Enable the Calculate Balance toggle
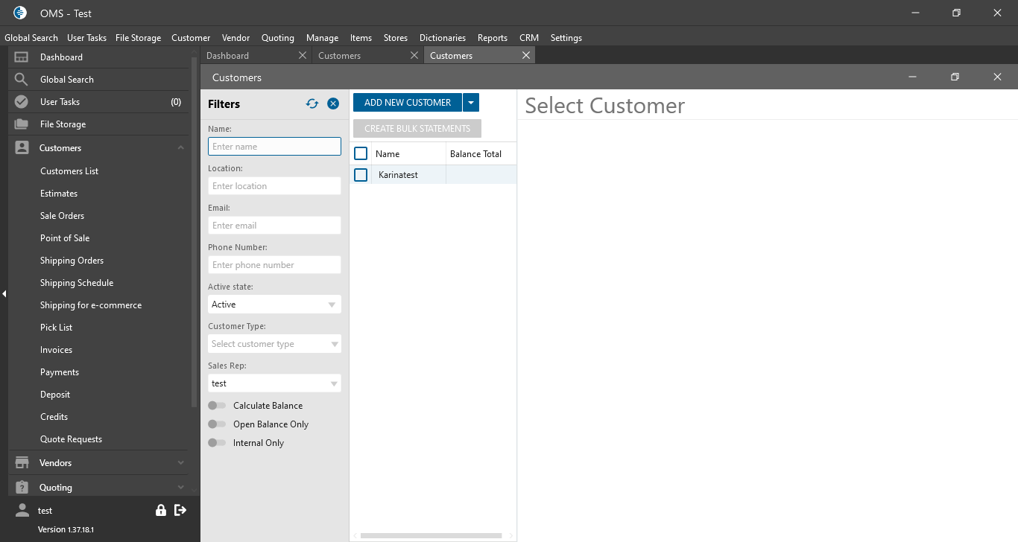Screen dimensions: 1018x542 [217, 406]
